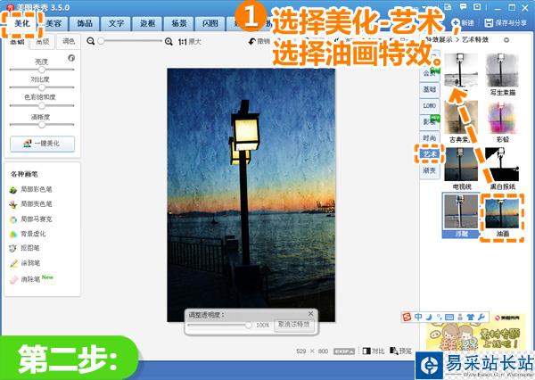Toggle the 中 Chinese input mode icon
The height and width of the screenshot is (380, 535).
418,318
